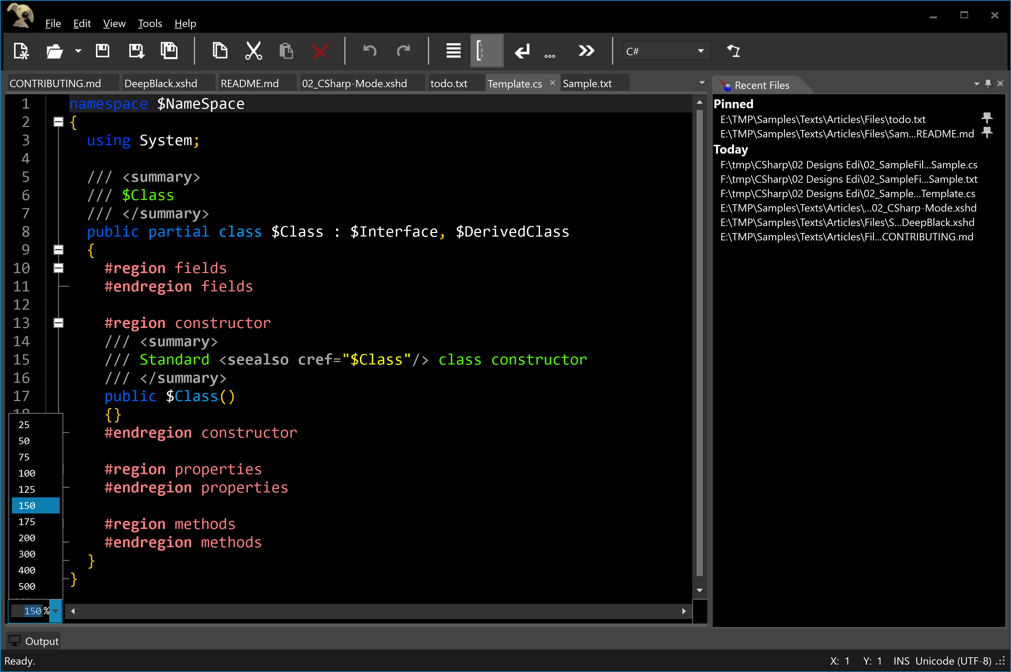Click the toolbar icon after C# box
This screenshot has height=672, width=1011.
733,51
